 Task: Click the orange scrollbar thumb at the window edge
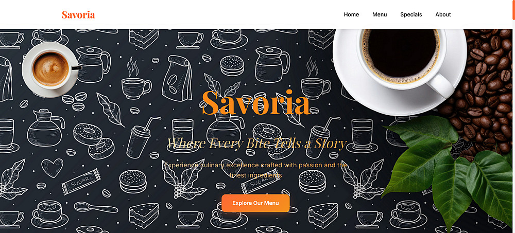[513, 10]
